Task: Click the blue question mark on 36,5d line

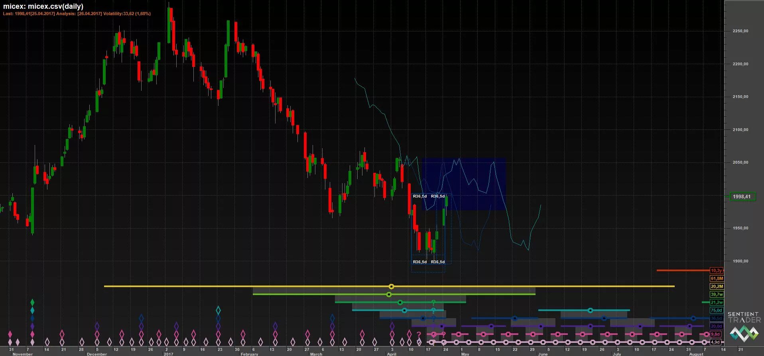Action: [433, 319]
